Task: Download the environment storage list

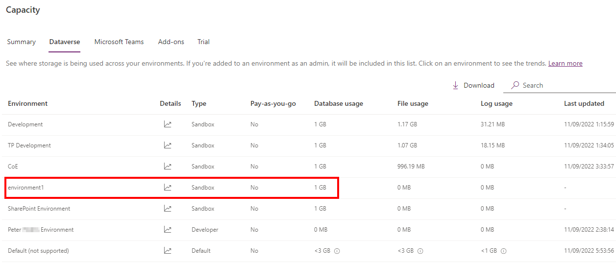Action: click(473, 85)
